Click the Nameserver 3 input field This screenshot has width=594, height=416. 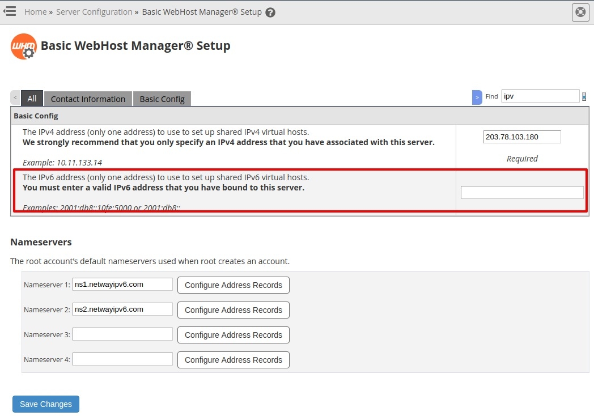(122, 334)
